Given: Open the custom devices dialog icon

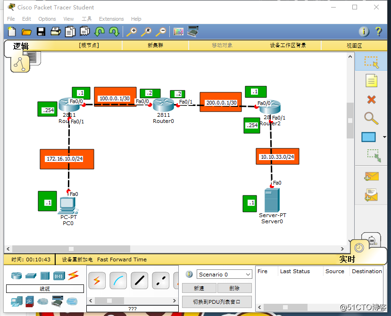Looking at the screenshot, I should tap(193, 32).
